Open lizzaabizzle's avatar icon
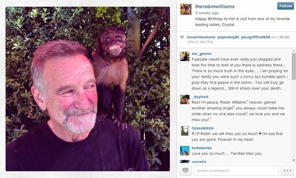This screenshot has height=178, width=296. pyautogui.click(x=185, y=131)
